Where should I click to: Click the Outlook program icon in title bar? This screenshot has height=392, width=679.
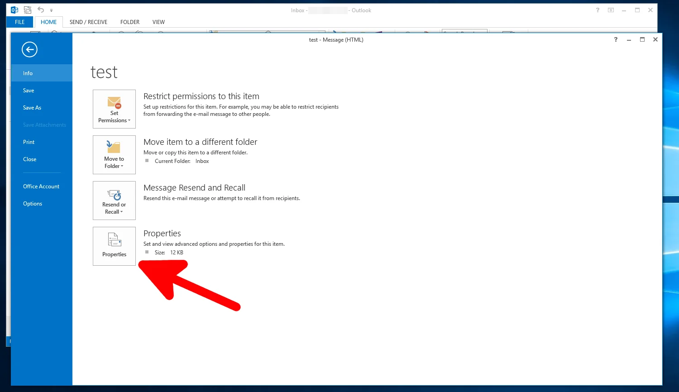point(14,10)
